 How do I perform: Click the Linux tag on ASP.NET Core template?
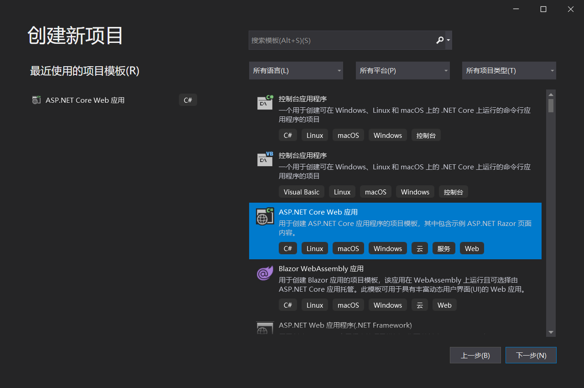tap(315, 248)
